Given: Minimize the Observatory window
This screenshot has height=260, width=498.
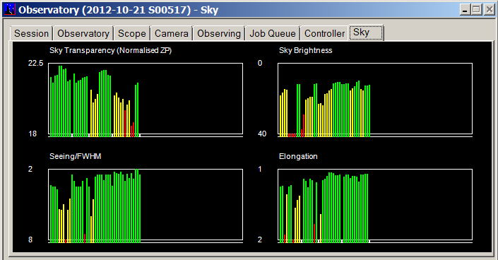Looking at the screenshot, I should 465,10.
